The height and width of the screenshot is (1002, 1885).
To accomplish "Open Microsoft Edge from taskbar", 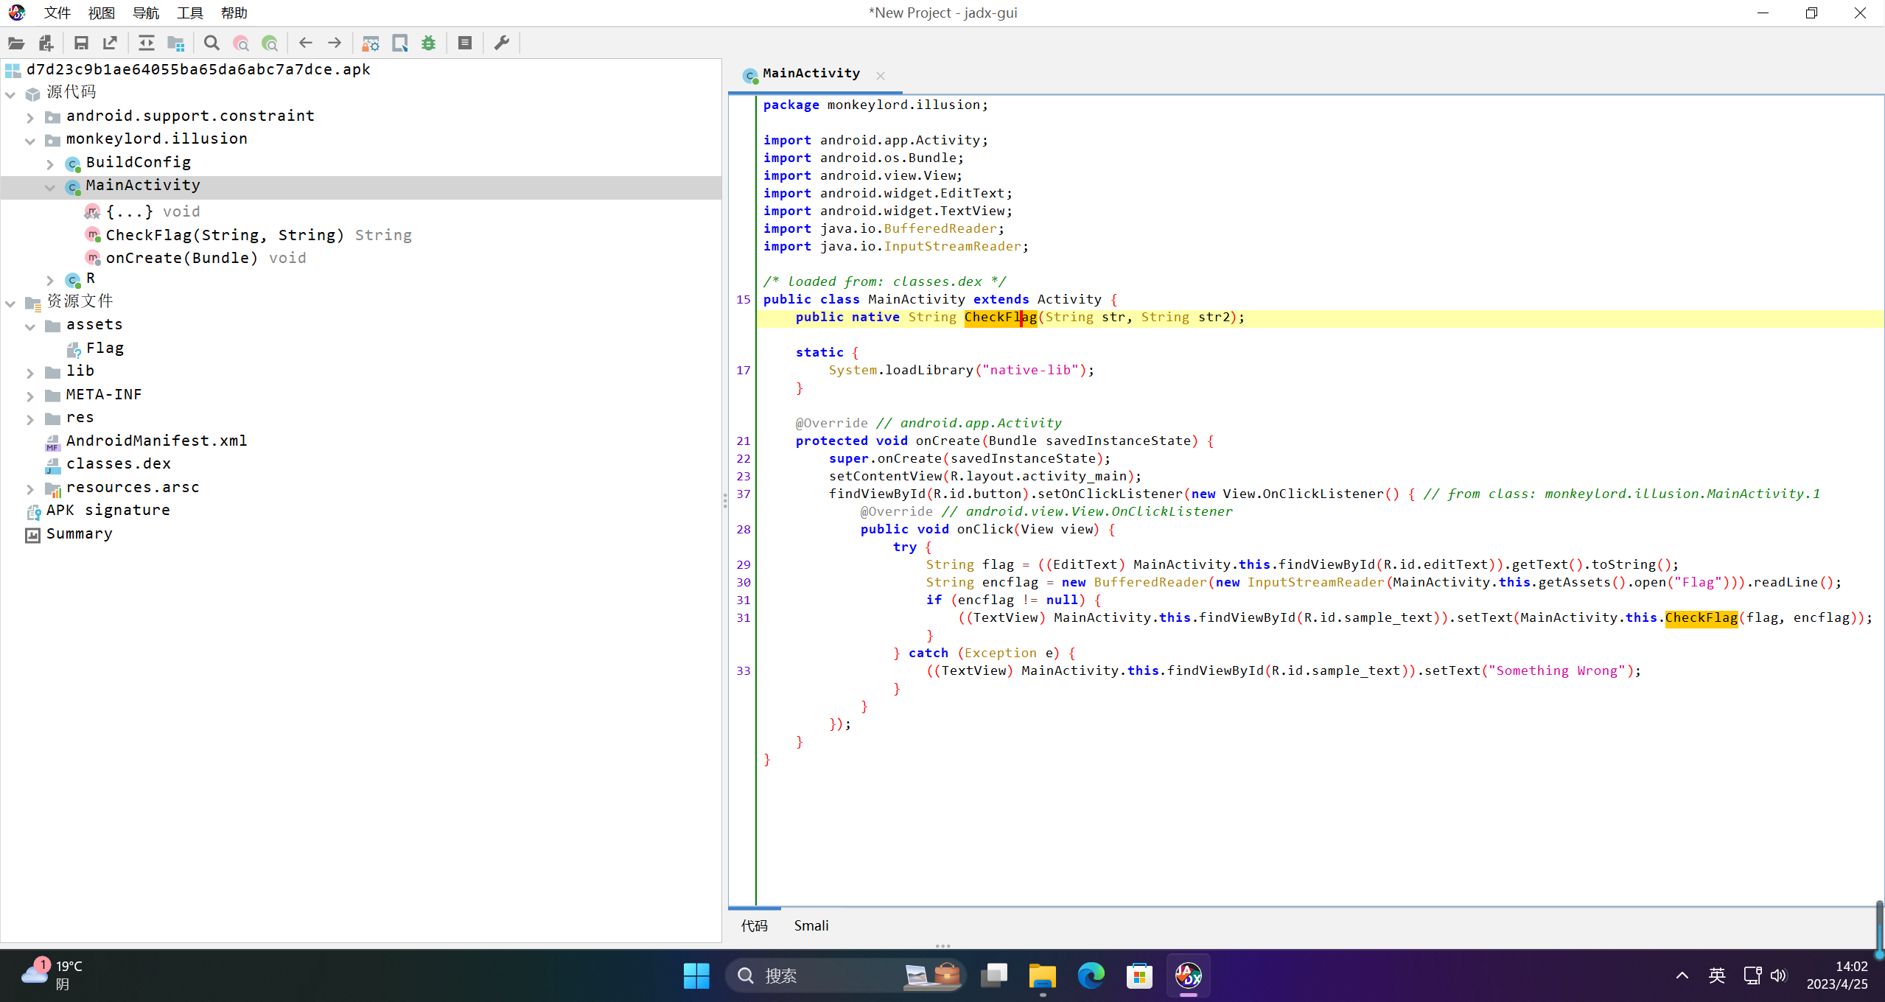I will click(1091, 975).
